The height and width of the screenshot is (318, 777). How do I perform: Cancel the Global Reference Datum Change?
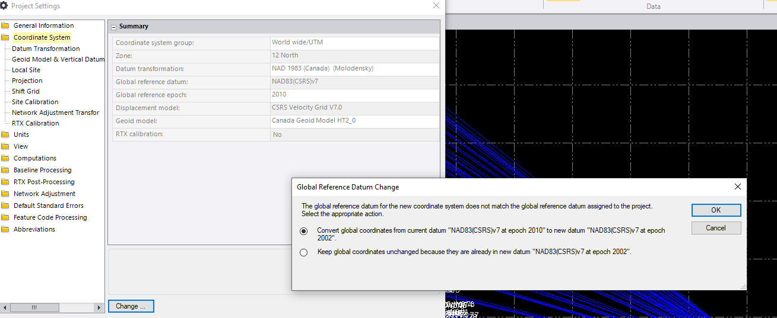pyautogui.click(x=716, y=228)
